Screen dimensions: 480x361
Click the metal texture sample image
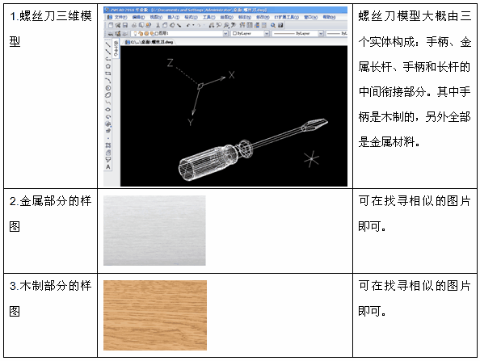click(x=154, y=230)
